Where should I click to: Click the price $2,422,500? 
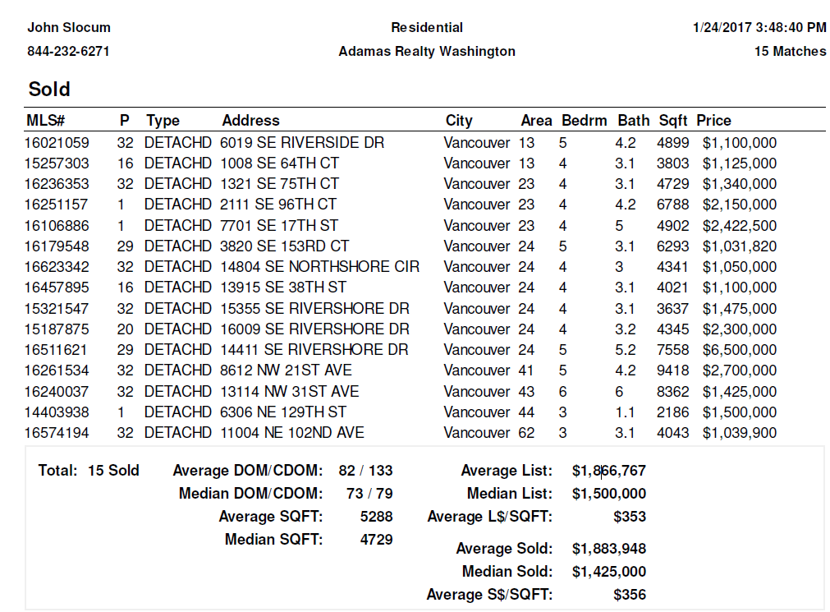[740, 226]
